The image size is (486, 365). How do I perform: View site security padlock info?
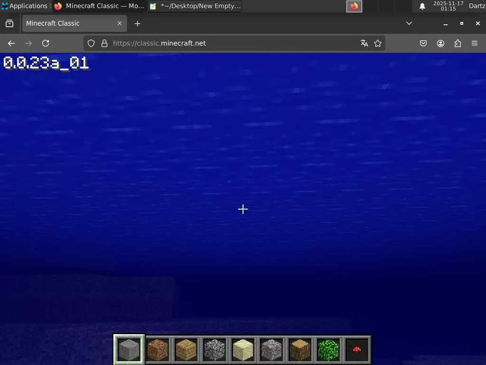(104, 43)
